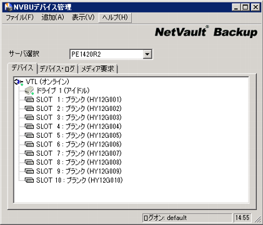
Task: Open the 追加(A) menu
Action: (52, 17)
